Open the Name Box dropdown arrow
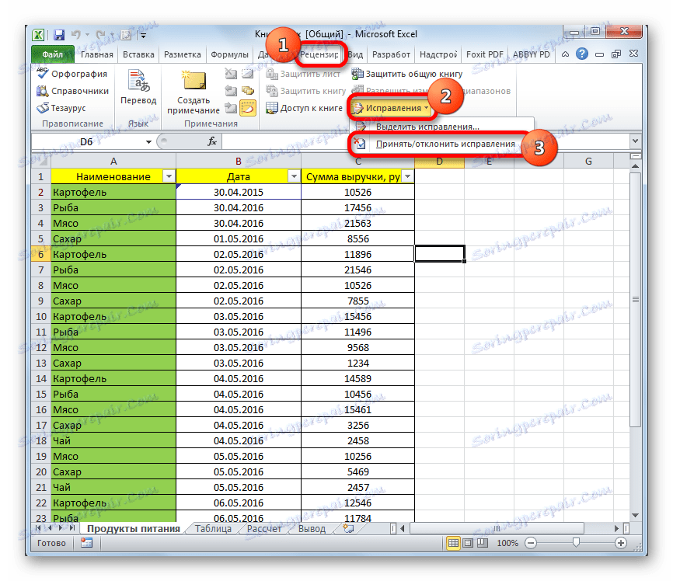The height and width of the screenshot is (581, 673). click(148, 141)
